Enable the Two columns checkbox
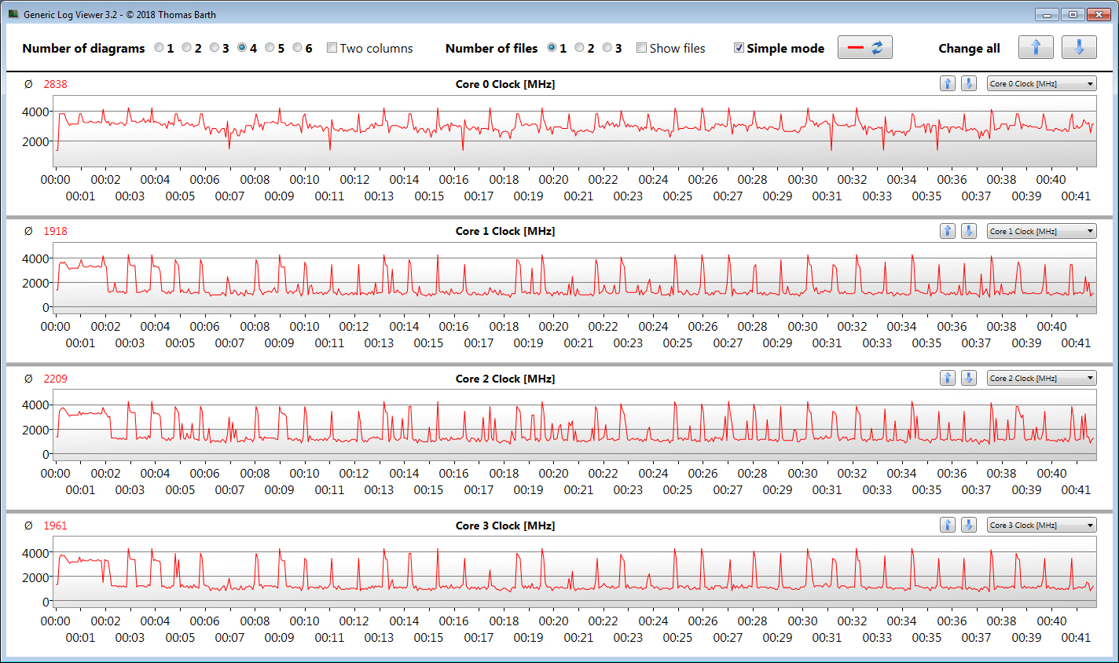The image size is (1119, 663). point(332,48)
